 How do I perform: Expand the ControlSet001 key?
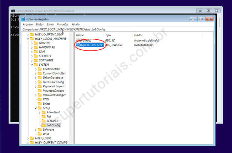point(36,69)
